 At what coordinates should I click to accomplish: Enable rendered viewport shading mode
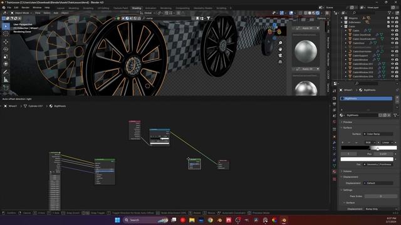[318, 13]
